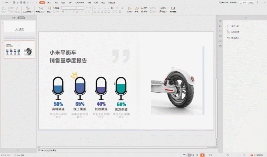The height and width of the screenshot is (157, 267).
Task: Activate the Format Painter brush
Action: (18, 9)
